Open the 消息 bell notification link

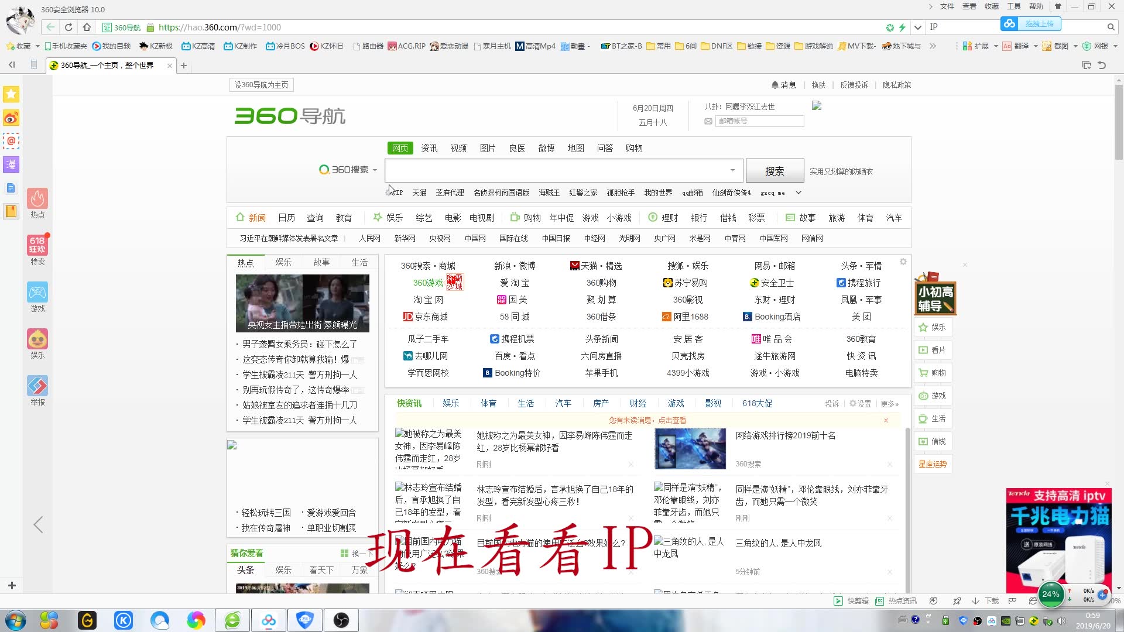(784, 85)
